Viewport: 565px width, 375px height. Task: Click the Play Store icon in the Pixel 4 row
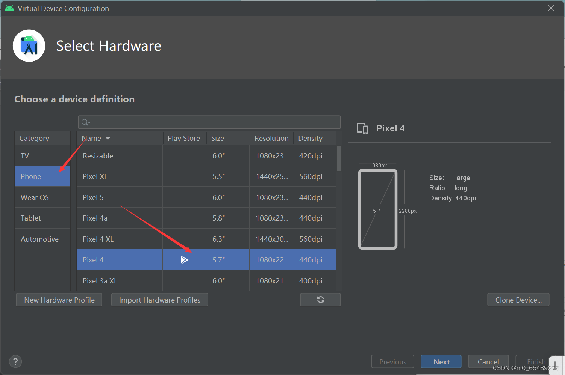pos(184,260)
